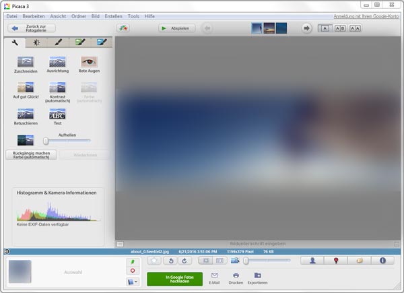The image size is (404, 293).
Task: Open Anmeldung mit Ihrem Google-Konto link
Action: point(366,15)
